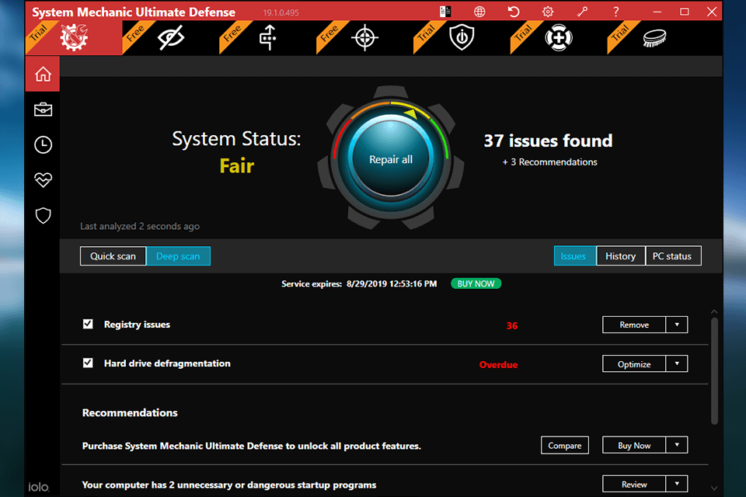Open the heart-rate icon in sidebar
Screen dimensions: 746x497
coord(43,180)
